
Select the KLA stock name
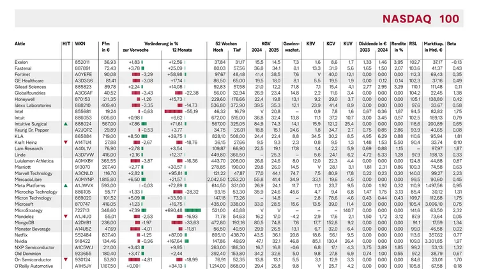[x=19, y=136]
